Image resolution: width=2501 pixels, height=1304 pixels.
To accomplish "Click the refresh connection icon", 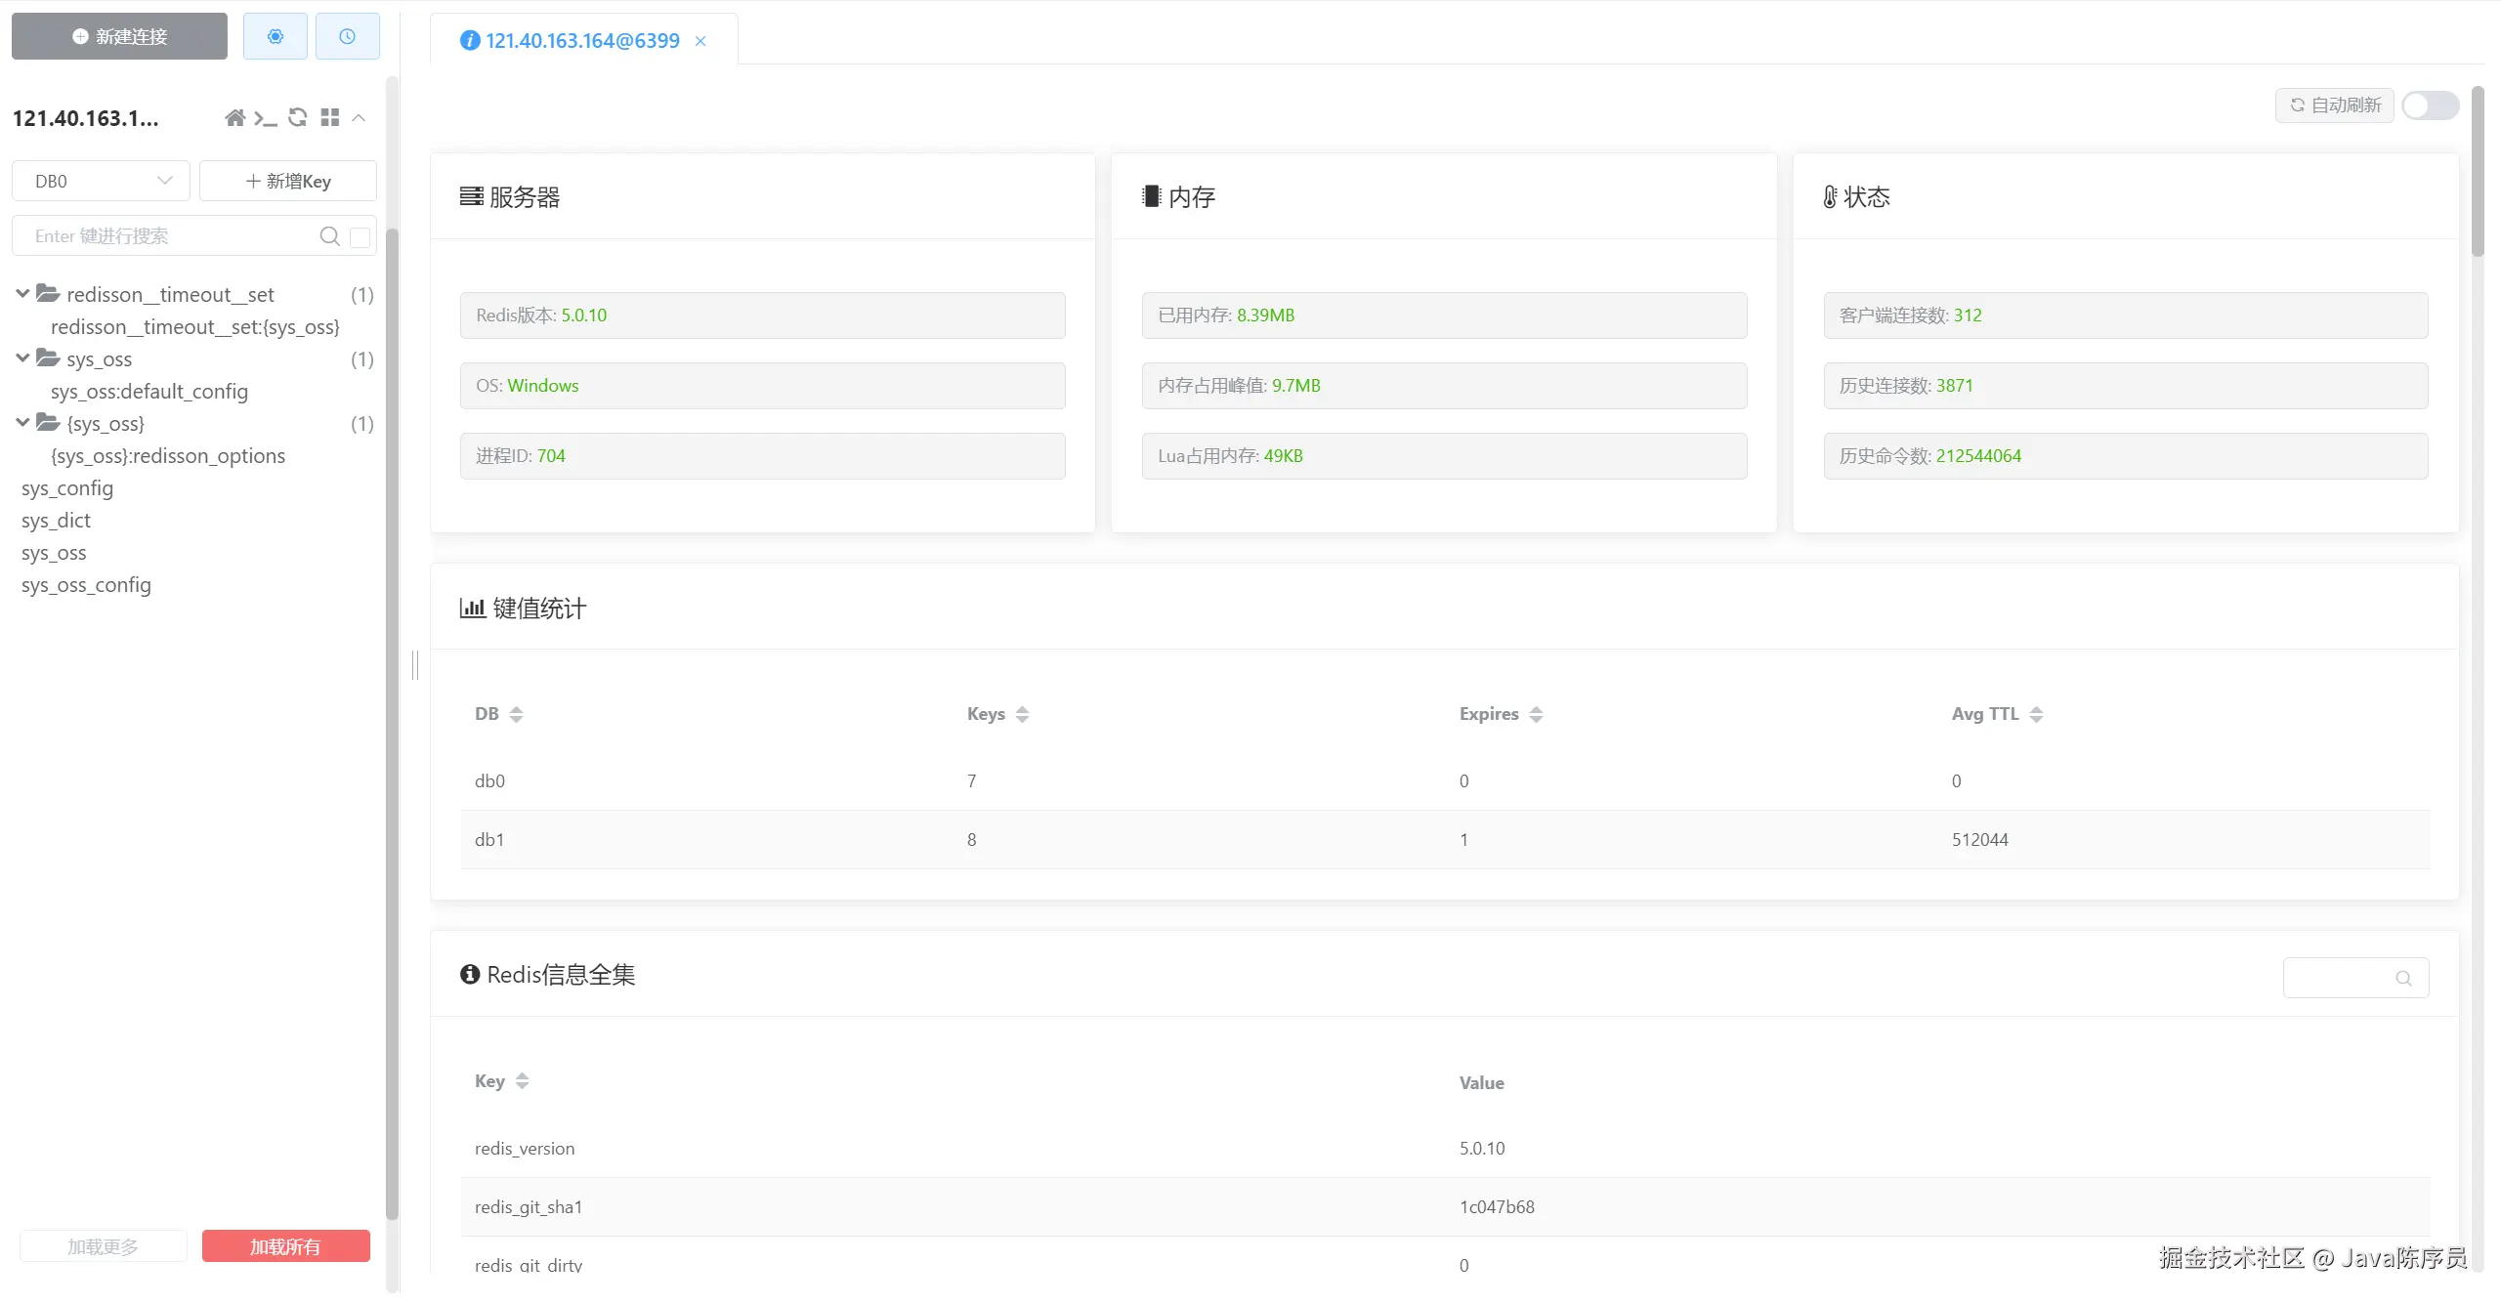I will click(x=298, y=118).
